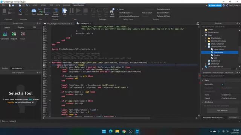Click Expand All Folds action

point(163,13)
